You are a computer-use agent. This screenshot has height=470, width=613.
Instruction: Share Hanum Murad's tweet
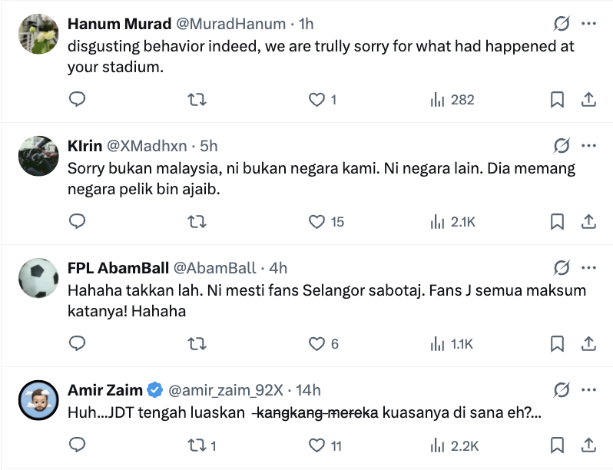(x=588, y=100)
